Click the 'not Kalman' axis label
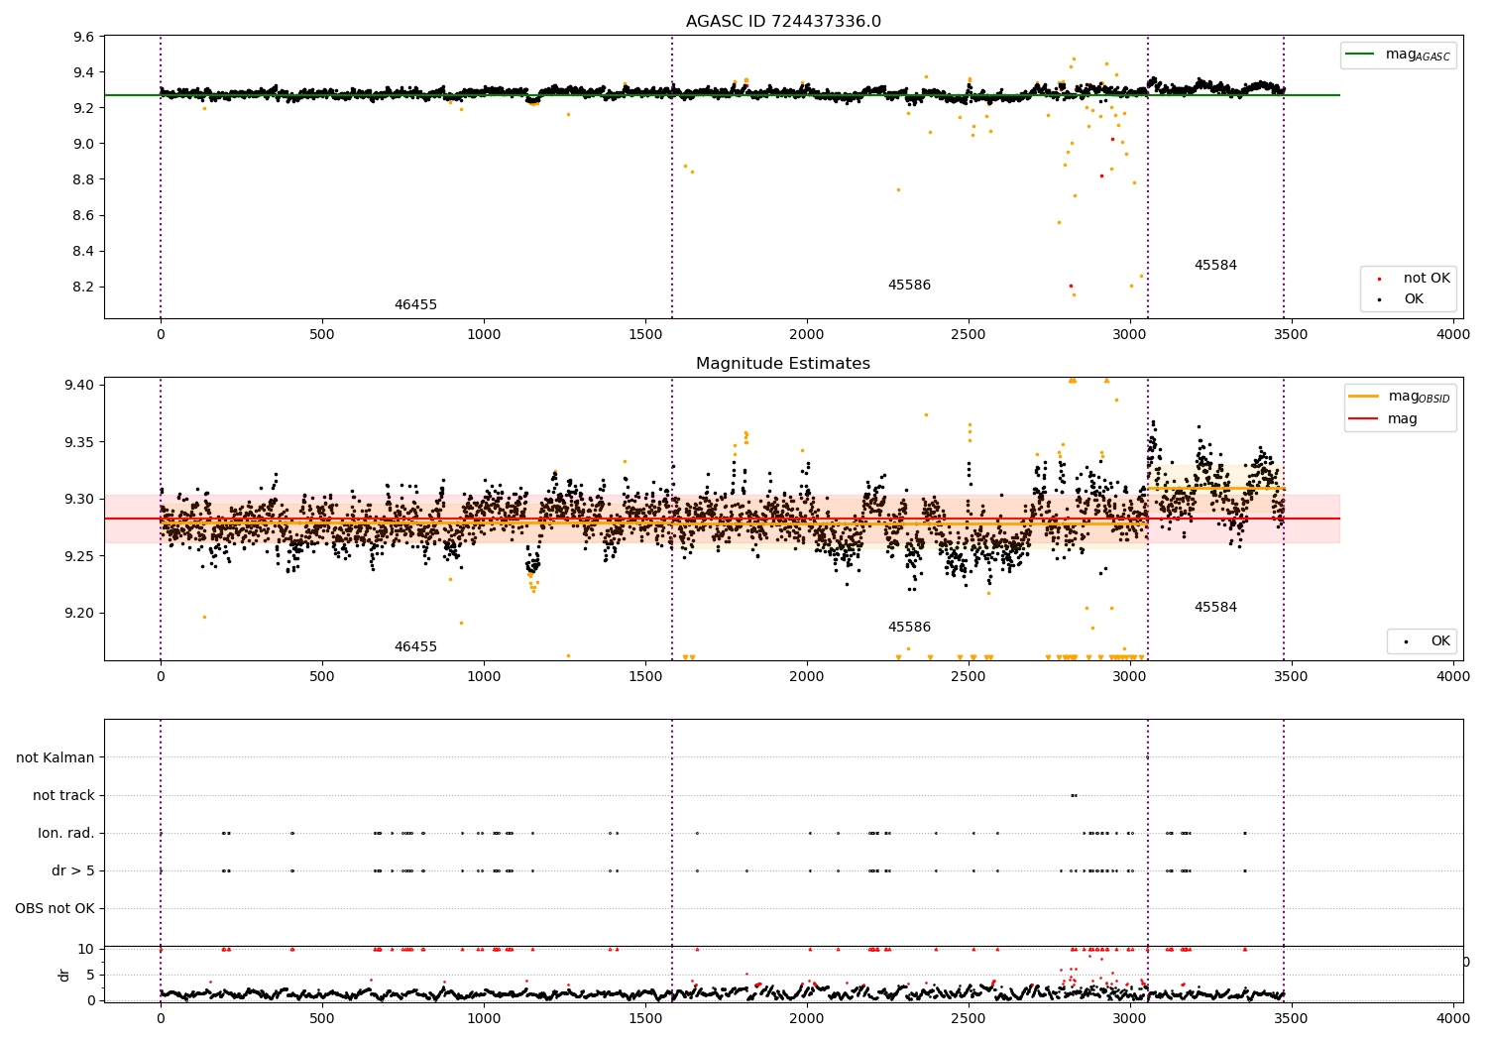The width and height of the screenshot is (1487, 1041). point(56,758)
